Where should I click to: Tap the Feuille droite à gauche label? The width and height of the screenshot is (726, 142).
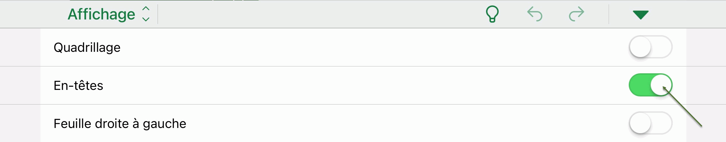(x=120, y=124)
